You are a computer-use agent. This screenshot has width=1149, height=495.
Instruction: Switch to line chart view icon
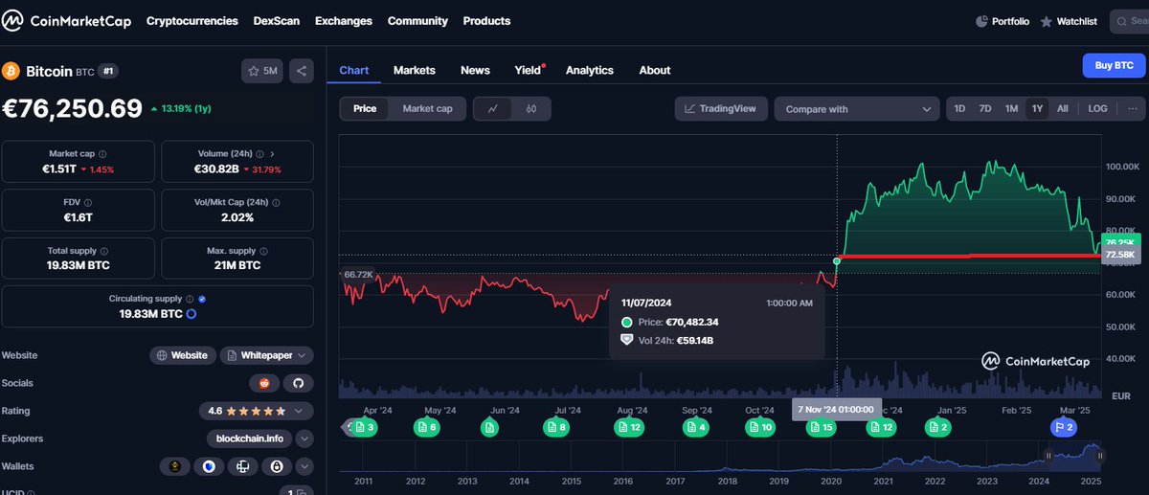pos(492,109)
